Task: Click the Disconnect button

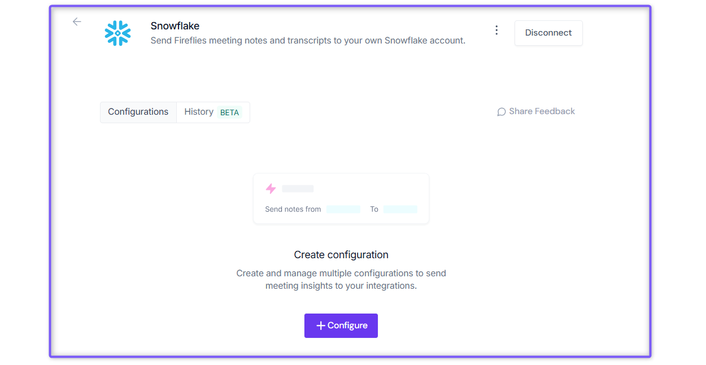Action: click(x=548, y=33)
